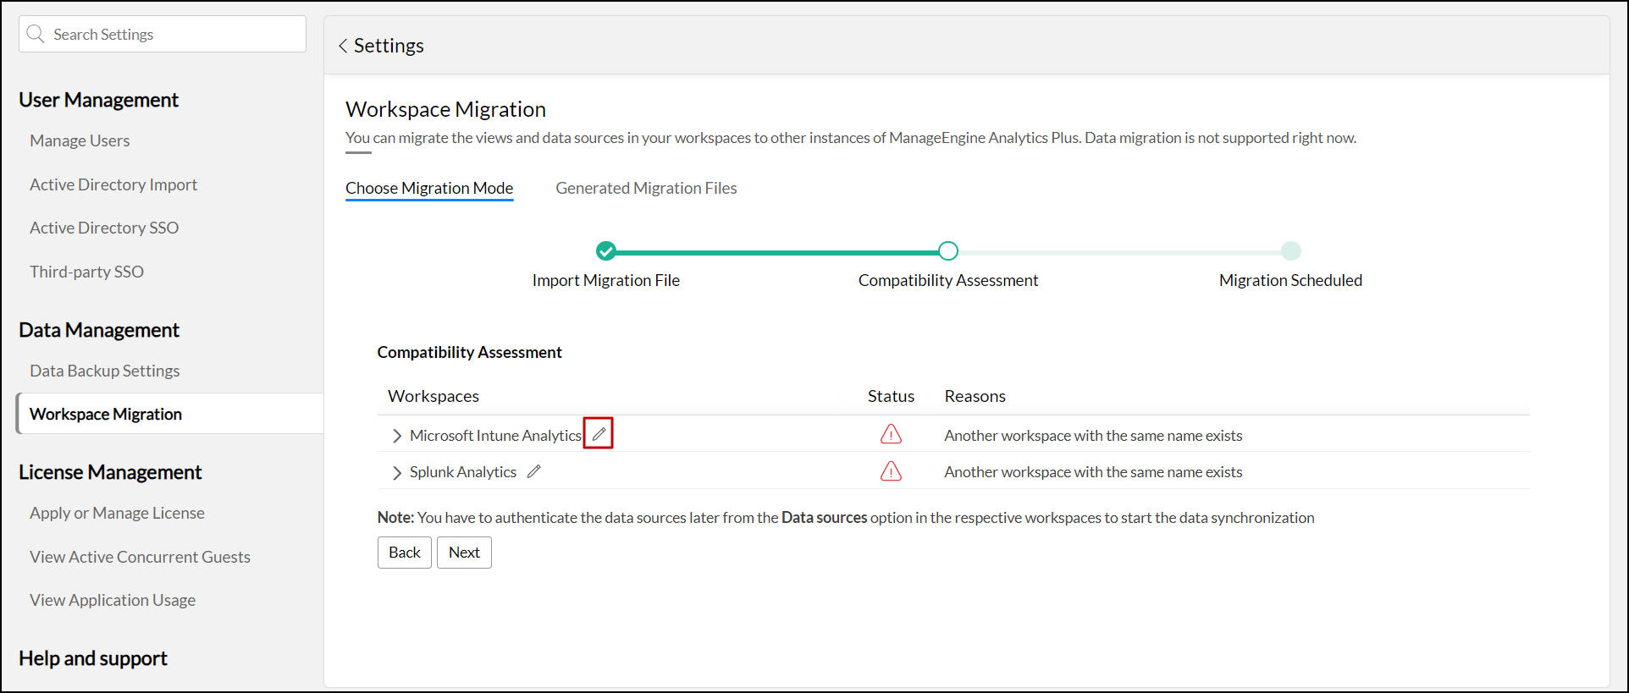Click the edit pencil beside Microsoft Intune Analytics
1629x693 pixels.
[599, 434]
